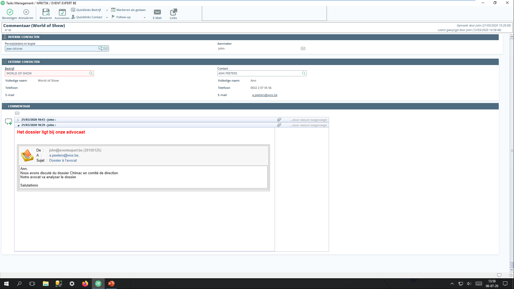This screenshot has height=289, width=514.
Task: Click the Bevestigen checkmark icon
Action: [x=10, y=12]
